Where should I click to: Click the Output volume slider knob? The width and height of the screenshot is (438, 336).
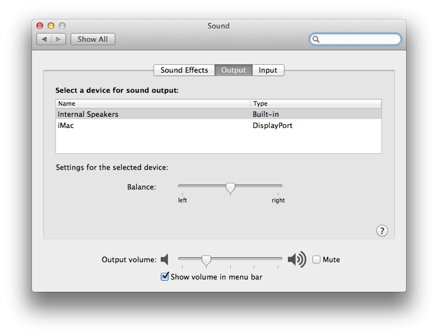[x=206, y=260]
